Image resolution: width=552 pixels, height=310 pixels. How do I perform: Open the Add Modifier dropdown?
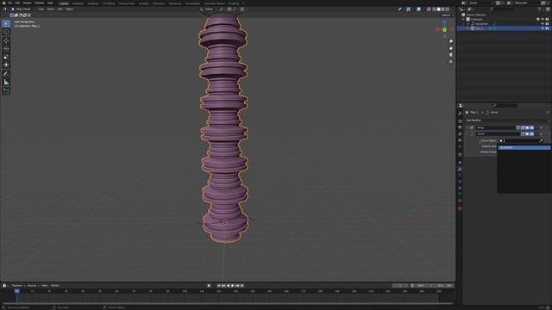507,121
